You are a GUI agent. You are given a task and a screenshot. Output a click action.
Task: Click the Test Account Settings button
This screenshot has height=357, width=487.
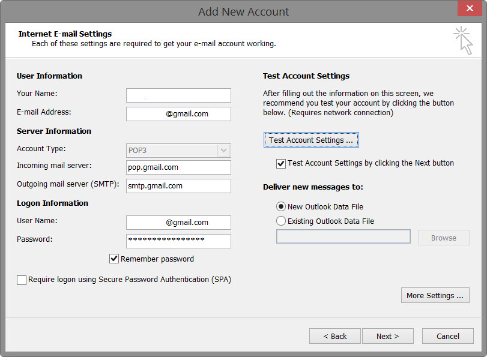311,140
